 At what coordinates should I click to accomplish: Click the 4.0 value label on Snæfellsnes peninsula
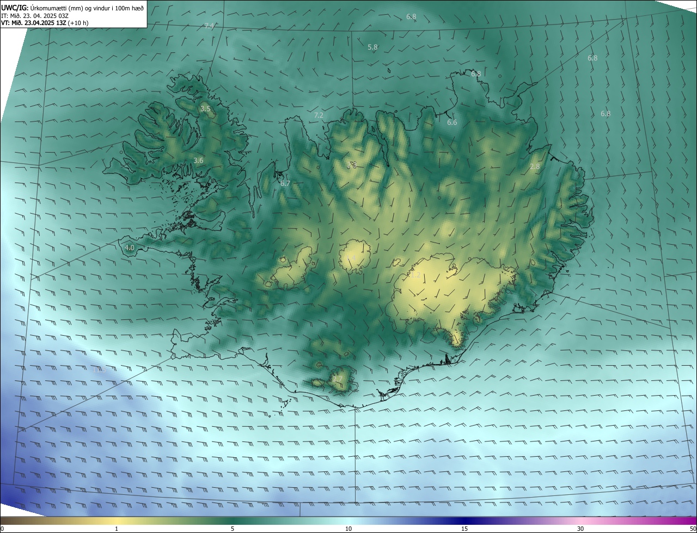tap(130, 247)
